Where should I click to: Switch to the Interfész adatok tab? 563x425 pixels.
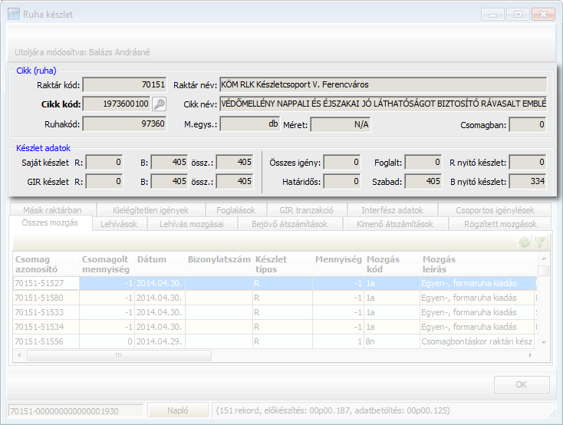(392, 209)
